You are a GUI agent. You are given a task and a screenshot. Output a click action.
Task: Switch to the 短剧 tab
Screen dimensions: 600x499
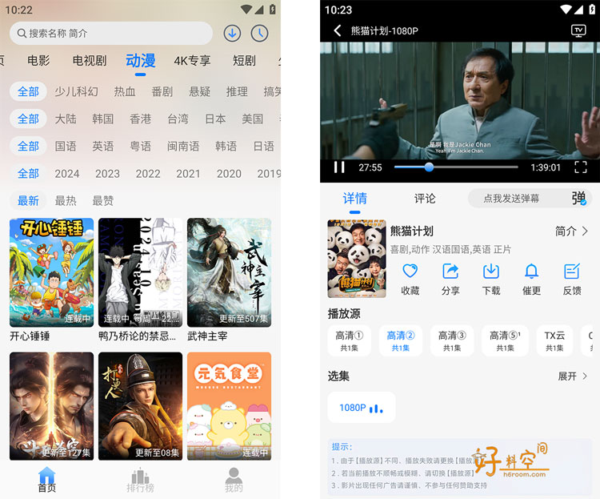(244, 61)
